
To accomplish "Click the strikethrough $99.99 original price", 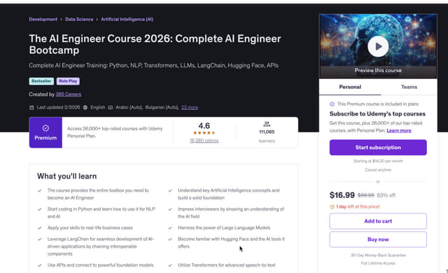I will pyautogui.click(x=366, y=195).
